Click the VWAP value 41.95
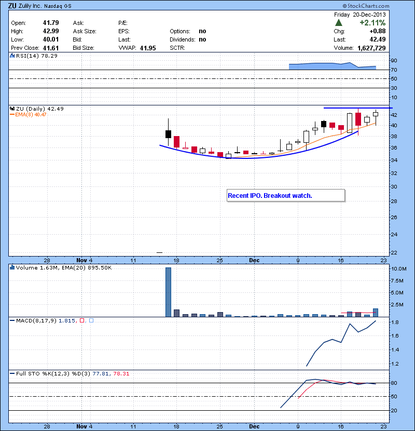Viewport: 415px width, 431px height. [x=148, y=48]
